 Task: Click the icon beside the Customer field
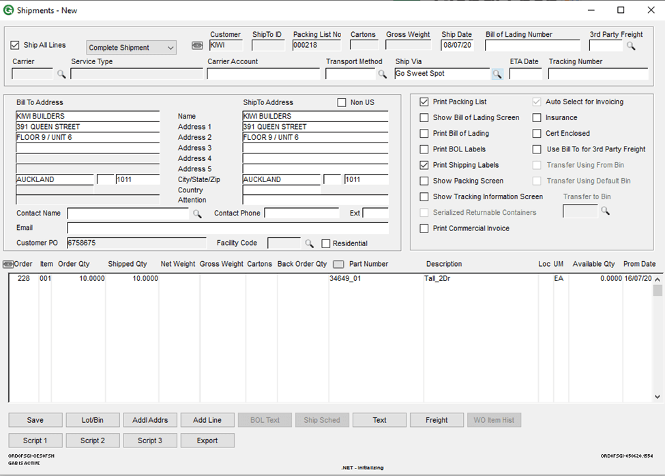[197, 46]
